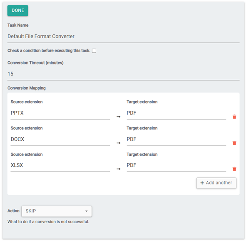The height and width of the screenshot is (241, 246).
Task: Click the XLSX source extension field
Action: coord(60,165)
